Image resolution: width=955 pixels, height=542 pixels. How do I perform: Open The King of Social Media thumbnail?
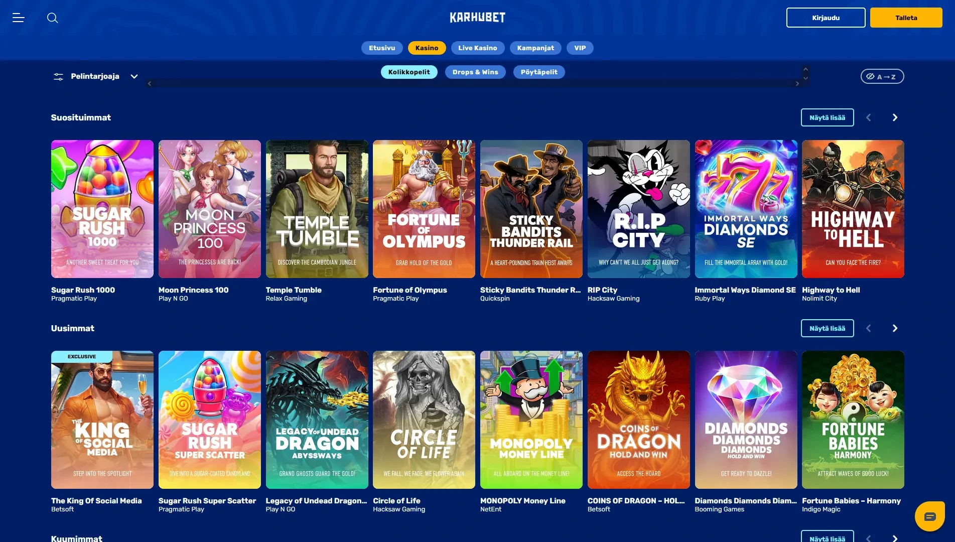102,420
